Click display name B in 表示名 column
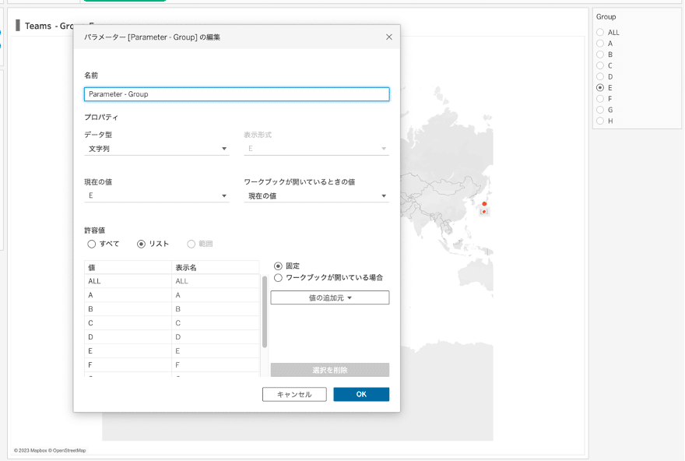The image size is (685, 461). pos(216,309)
